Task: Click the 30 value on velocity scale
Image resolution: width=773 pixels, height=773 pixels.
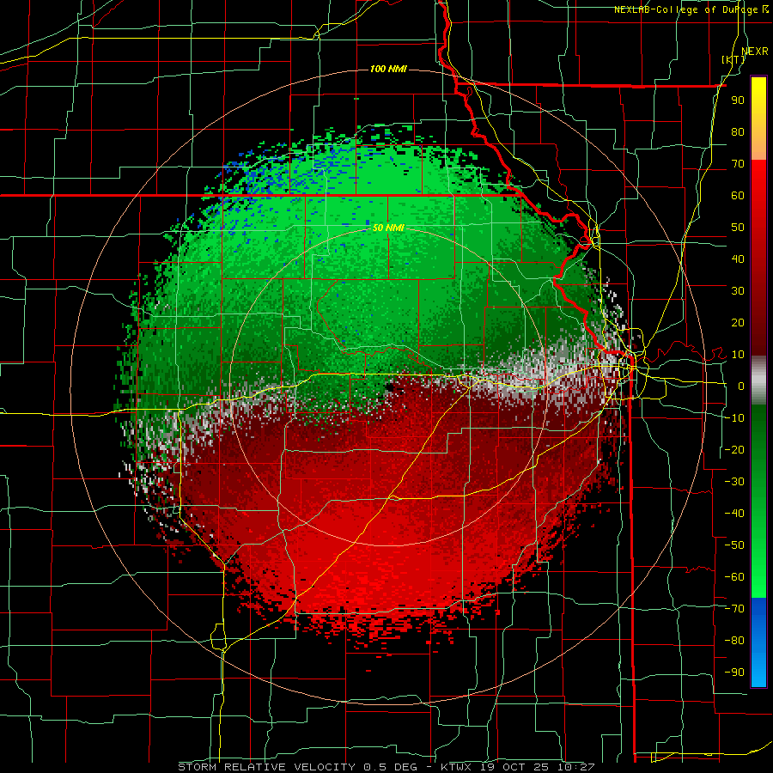Action: point(738,291)
